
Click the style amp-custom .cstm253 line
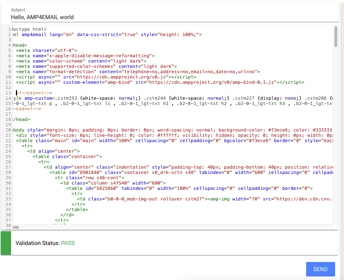[173, 98]
